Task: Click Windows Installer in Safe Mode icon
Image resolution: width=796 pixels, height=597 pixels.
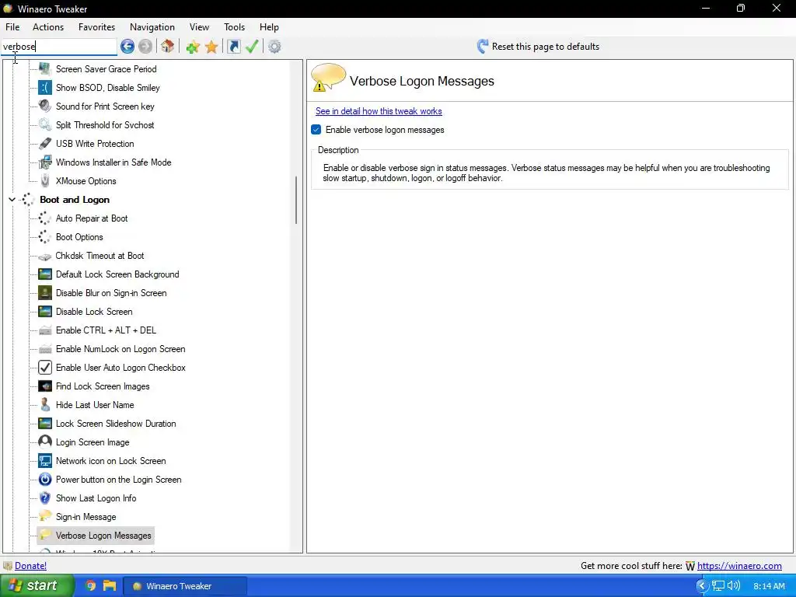Action: [44, 162]
